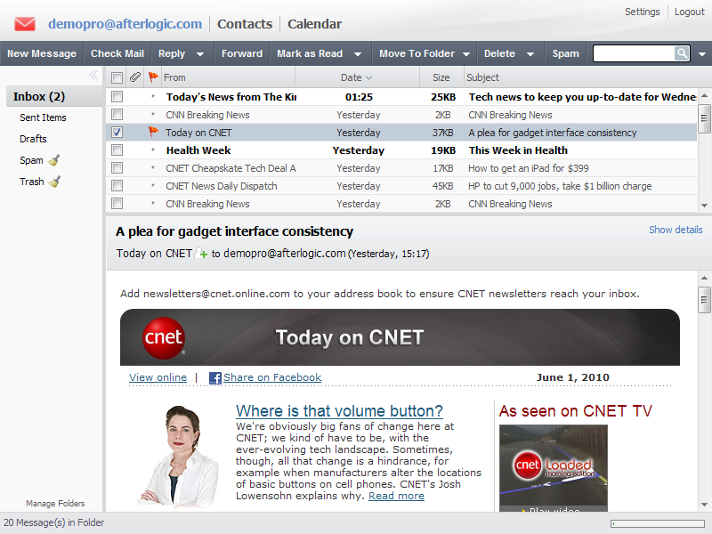Open 'This Week in Health' message subject
Screen dimensions: 712x534
tap(518, 150)
